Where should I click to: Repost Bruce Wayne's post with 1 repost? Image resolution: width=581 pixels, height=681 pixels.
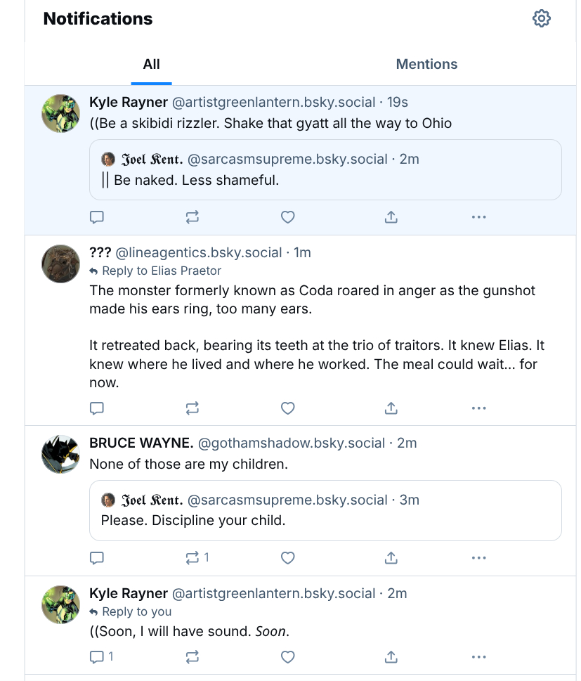(x=192, y=558)
